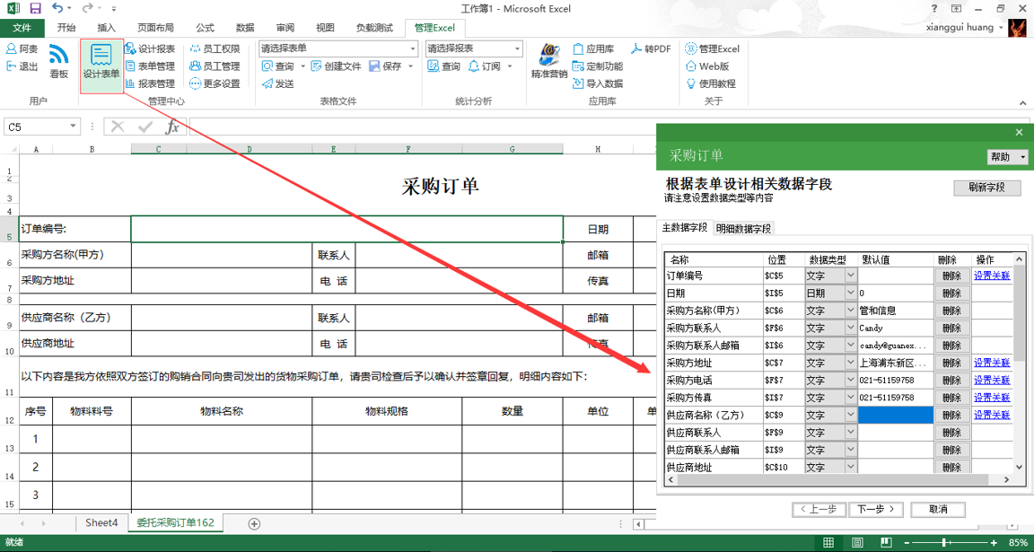1034x552 pixels.
Task: Open the Web版 web version
Action: [707, 66]
